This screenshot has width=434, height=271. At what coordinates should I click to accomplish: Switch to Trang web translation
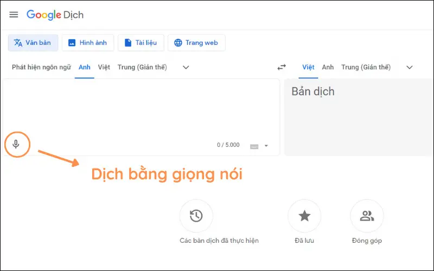point(196,43)
